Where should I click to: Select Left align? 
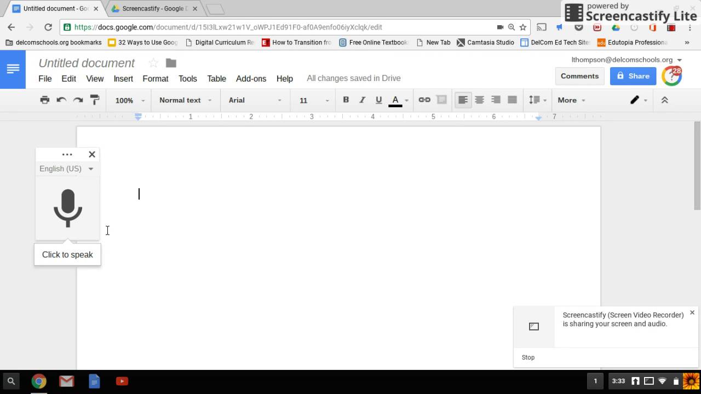tap(463, 100)
